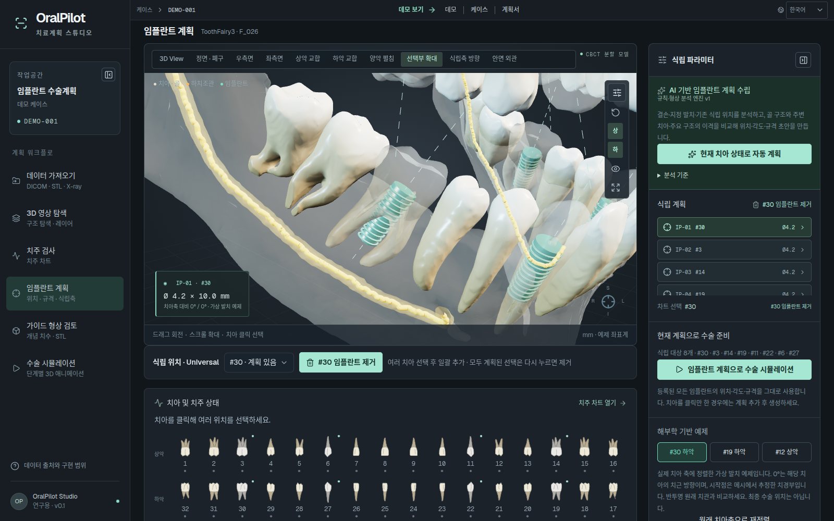Toggle visibility eye in viewer toolbar

coord(616,169)
